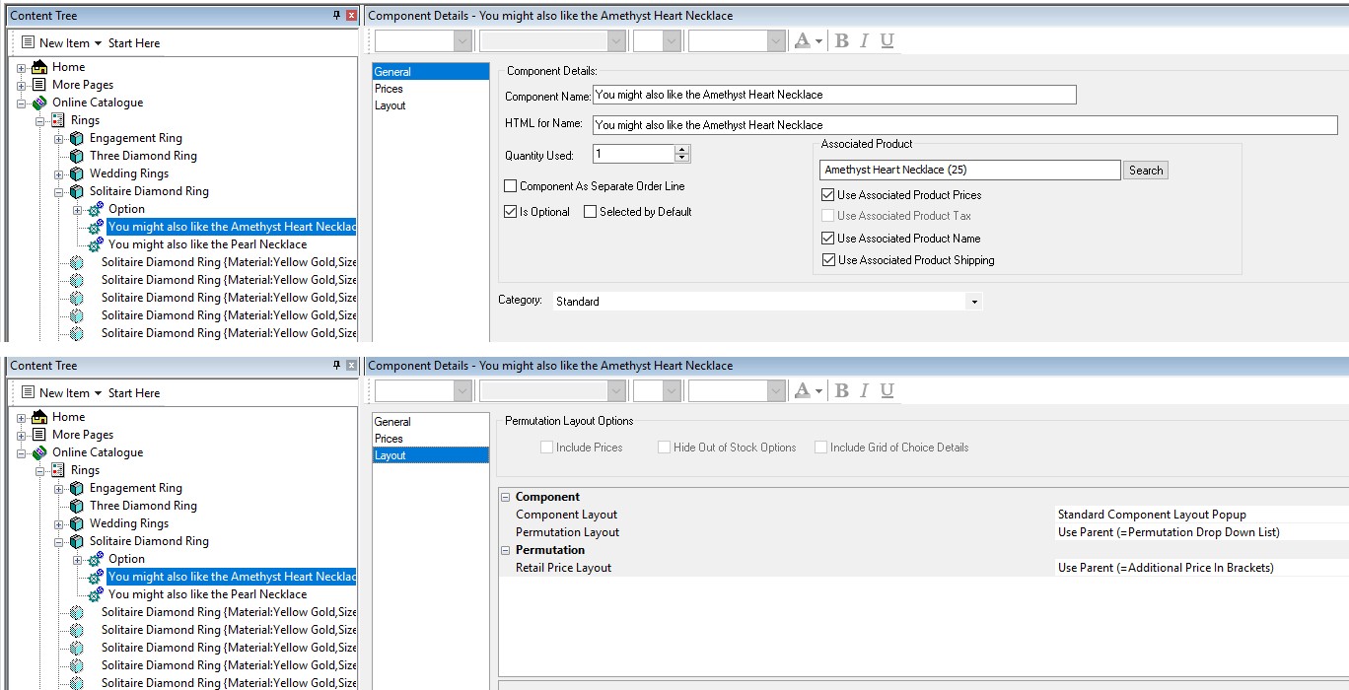Collapse the Permutation group in the Layout grid
Image resolution: width=1349 pixels, height=690 pixels.
506,550
